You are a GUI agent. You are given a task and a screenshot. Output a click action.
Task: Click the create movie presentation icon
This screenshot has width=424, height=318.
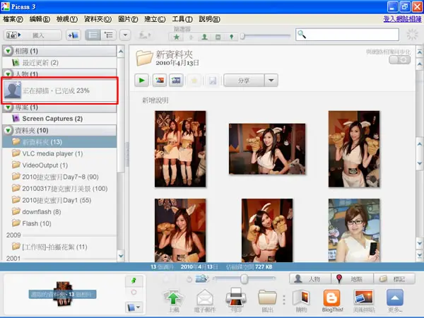coord(176,81)
